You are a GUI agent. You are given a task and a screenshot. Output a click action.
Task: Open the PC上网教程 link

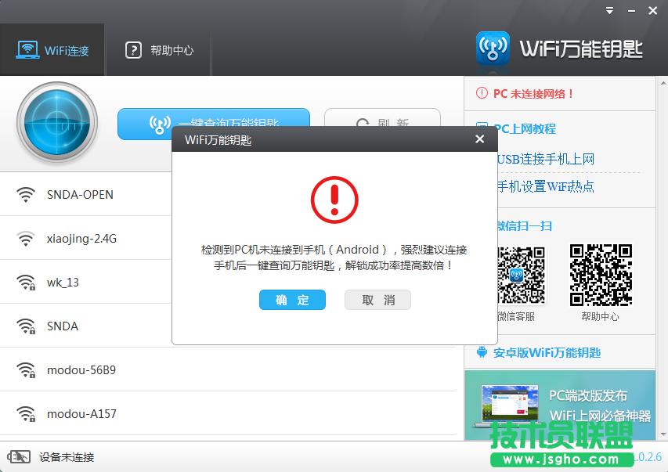(528, 130)
